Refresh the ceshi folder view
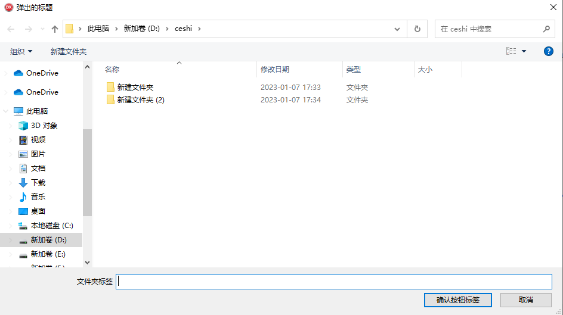 (417, 29)
